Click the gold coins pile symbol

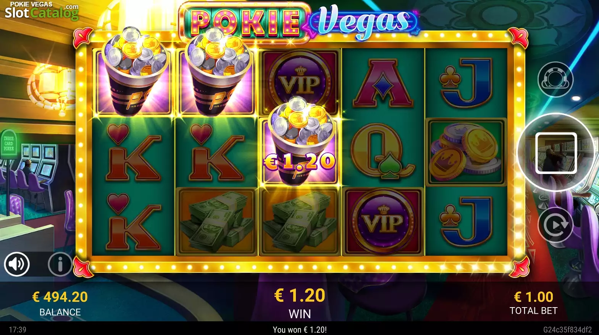click(x=466, y=152)
